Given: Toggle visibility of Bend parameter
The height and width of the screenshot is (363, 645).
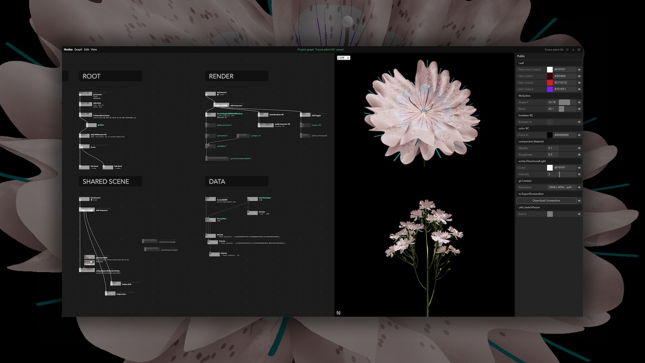Looking at the screenshot, I should pos(579,109).
